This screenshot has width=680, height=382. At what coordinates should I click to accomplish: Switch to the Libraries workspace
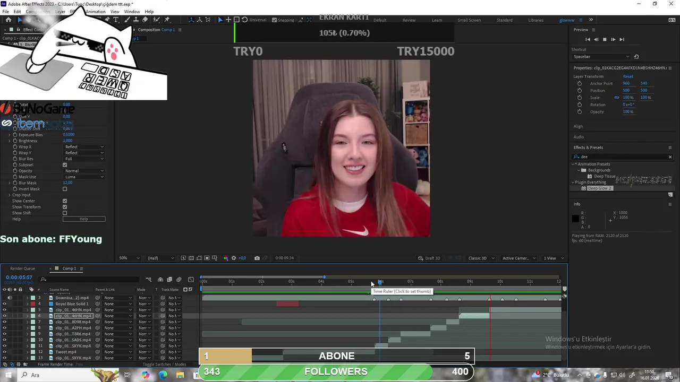535,20
